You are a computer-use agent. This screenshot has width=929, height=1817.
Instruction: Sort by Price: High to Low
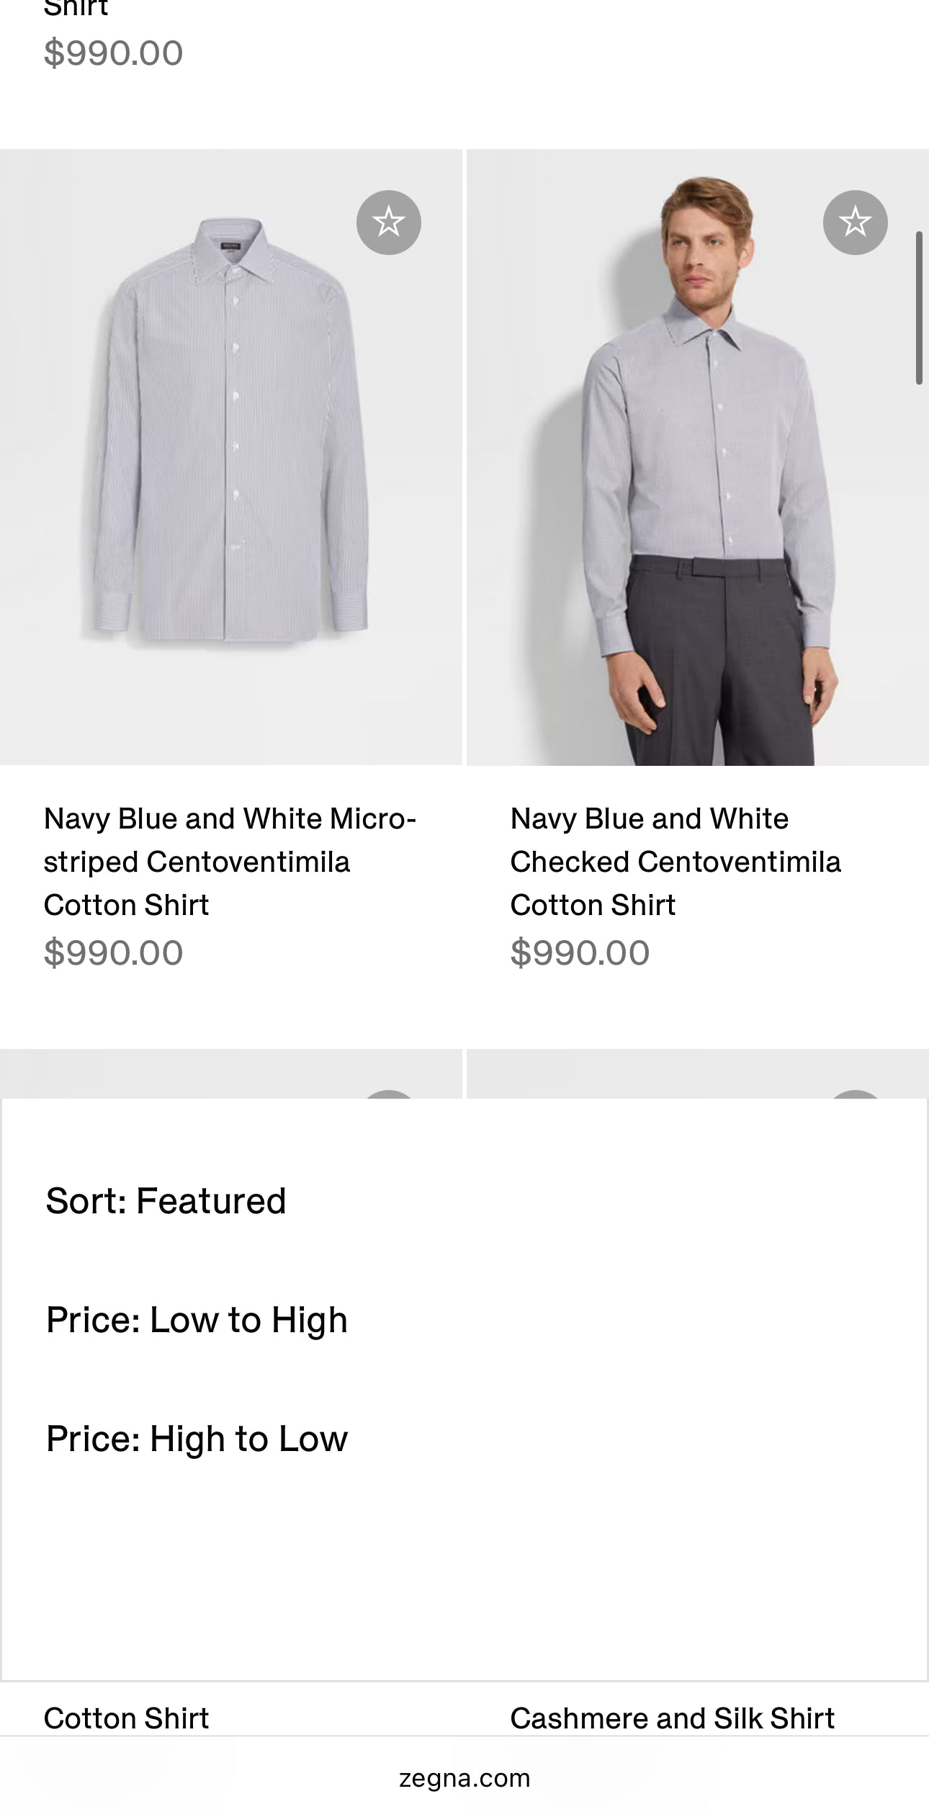197,1439
